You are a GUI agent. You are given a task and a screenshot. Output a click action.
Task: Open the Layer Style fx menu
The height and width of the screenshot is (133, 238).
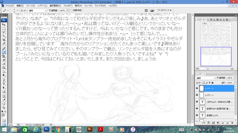(x=209, y=123)
